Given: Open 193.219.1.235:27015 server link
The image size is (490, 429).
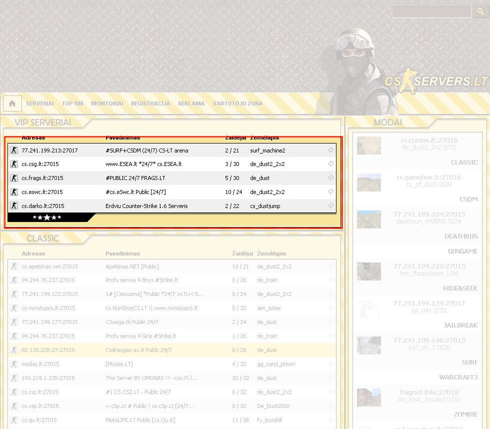Looking at the screenshot, I should 48,378.
